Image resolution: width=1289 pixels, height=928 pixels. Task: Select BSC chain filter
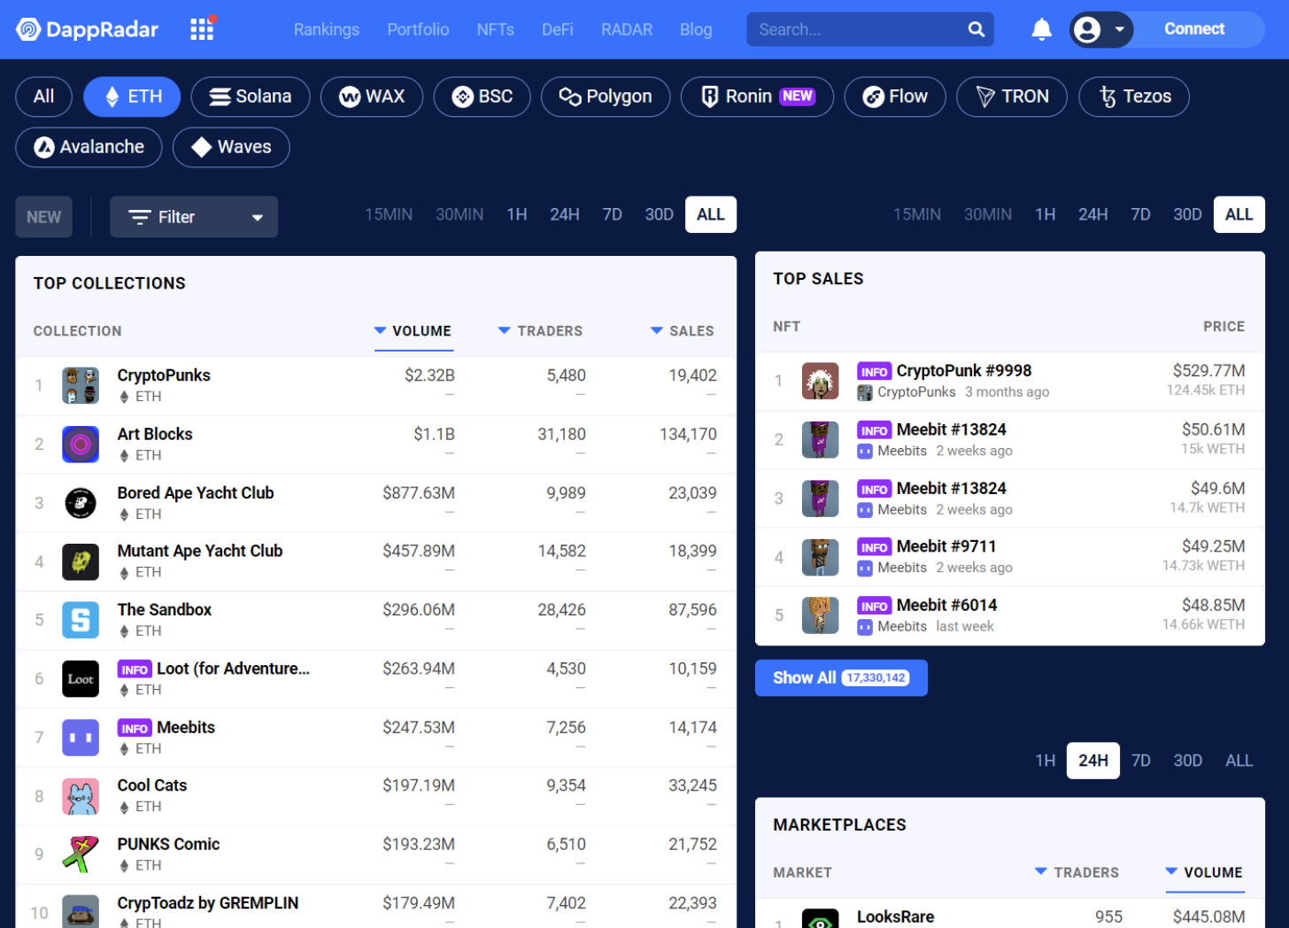coord(482,97)
